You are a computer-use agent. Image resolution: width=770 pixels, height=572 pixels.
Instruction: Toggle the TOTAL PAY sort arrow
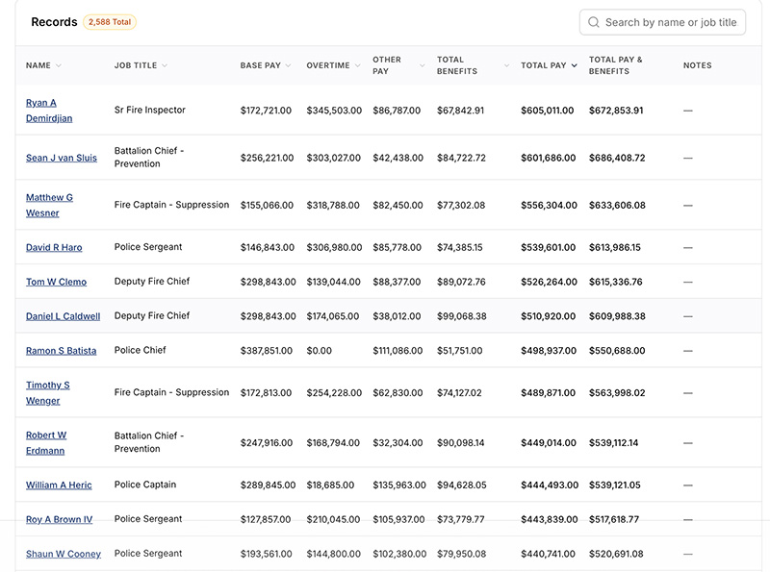click(574, 65)
